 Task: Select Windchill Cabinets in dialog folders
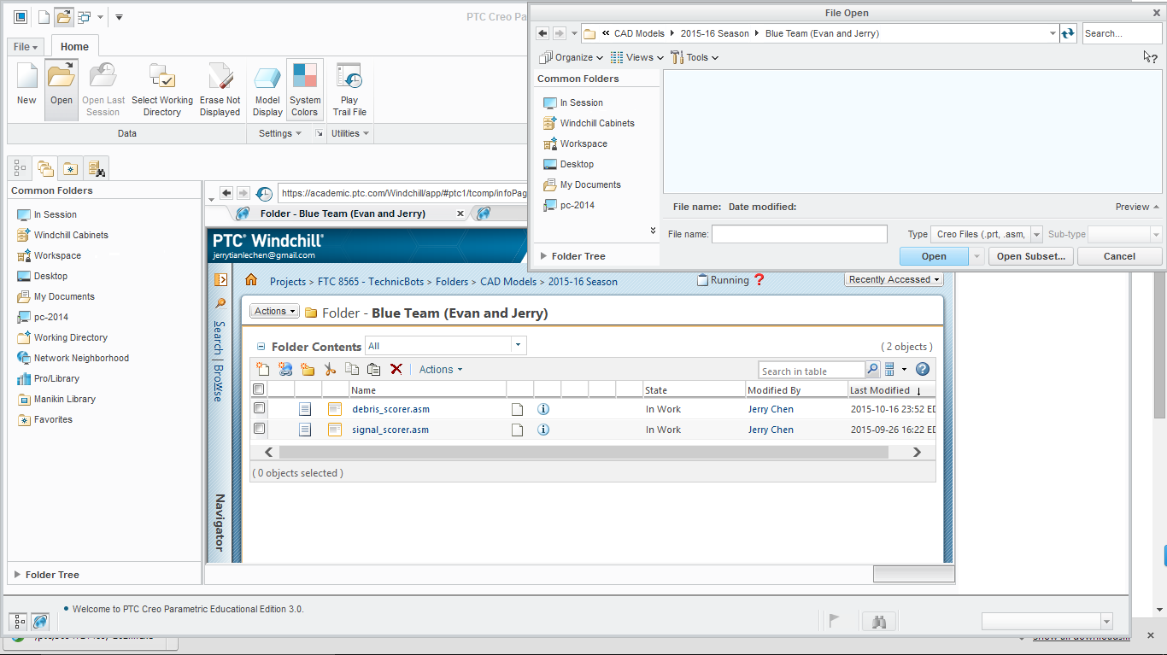[x=597, y=123]
